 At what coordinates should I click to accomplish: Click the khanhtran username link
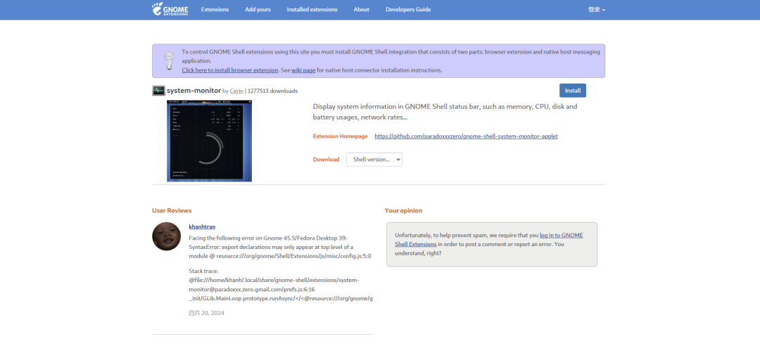click(x=202, y=226)
